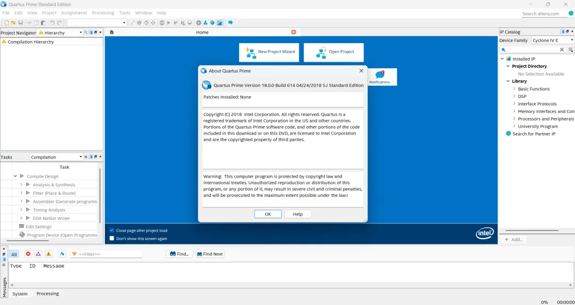Click the Paste clipboard icon
This screenshot has height=305, width=575.
tap(43, 23)
